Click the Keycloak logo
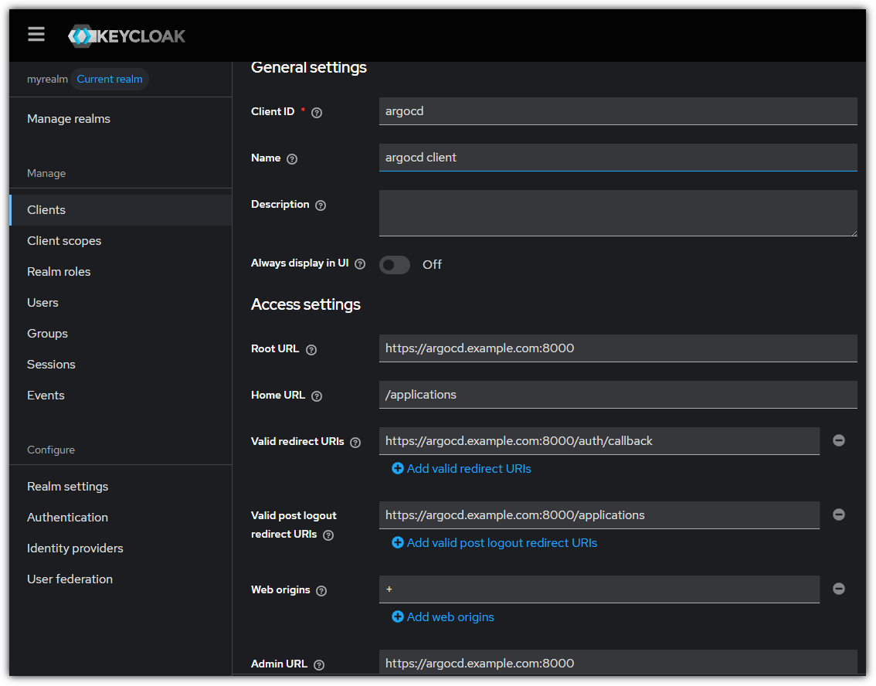876x686 pixels. pyautogui.click(x=126, y=36)
